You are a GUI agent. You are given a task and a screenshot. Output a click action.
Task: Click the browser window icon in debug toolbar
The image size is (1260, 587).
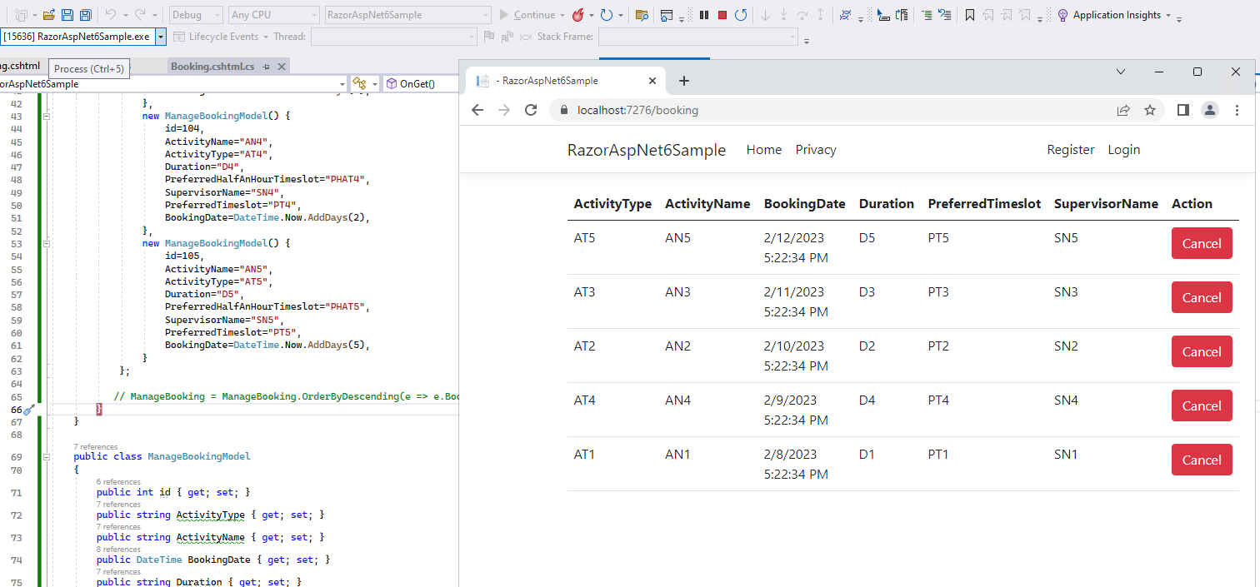[666, 15]
